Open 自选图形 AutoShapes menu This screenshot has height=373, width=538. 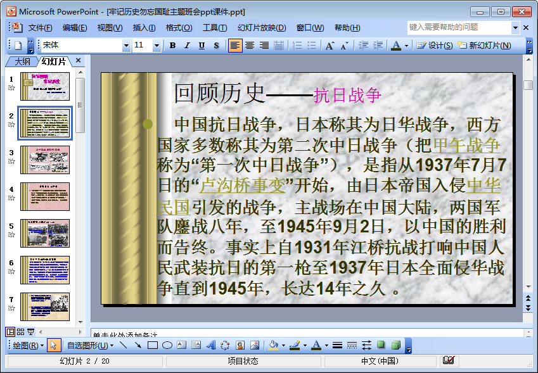(90, 346)
